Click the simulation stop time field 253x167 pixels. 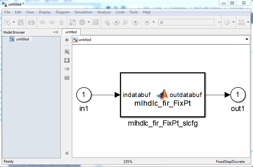[x=186, y=22]
